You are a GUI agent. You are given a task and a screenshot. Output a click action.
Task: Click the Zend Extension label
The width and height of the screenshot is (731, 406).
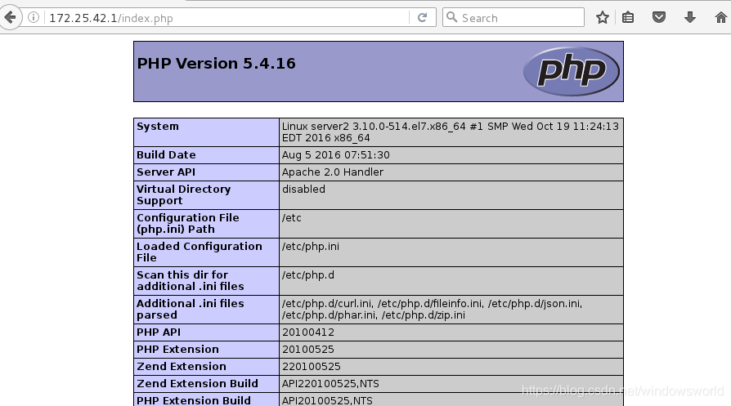pyautogui.click(x=182, y=367)
